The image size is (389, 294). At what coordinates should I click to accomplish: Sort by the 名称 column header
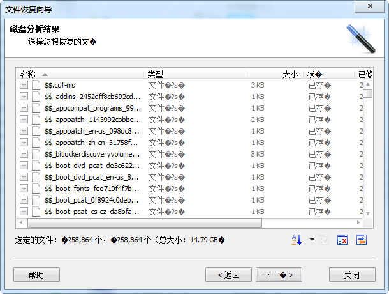29,74
